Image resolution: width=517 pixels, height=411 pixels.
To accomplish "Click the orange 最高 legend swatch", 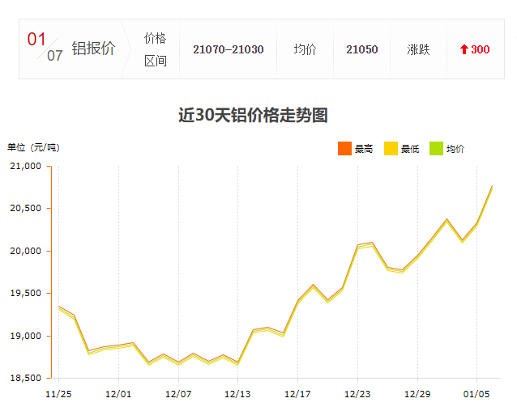I will pyautogui.click(x=344, y=148).
